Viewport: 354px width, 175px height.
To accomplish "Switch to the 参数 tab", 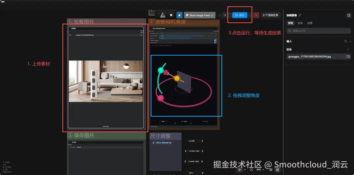I will (290, 23).
